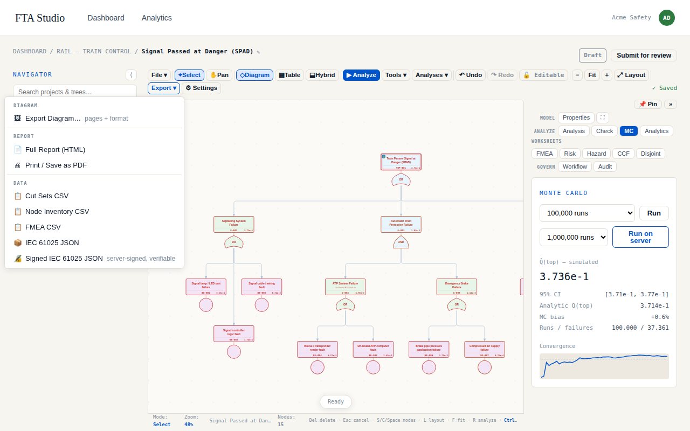Viewport: 690px width, 431px height.
Task: Activate the Select mode toggle
Action: 189,75
